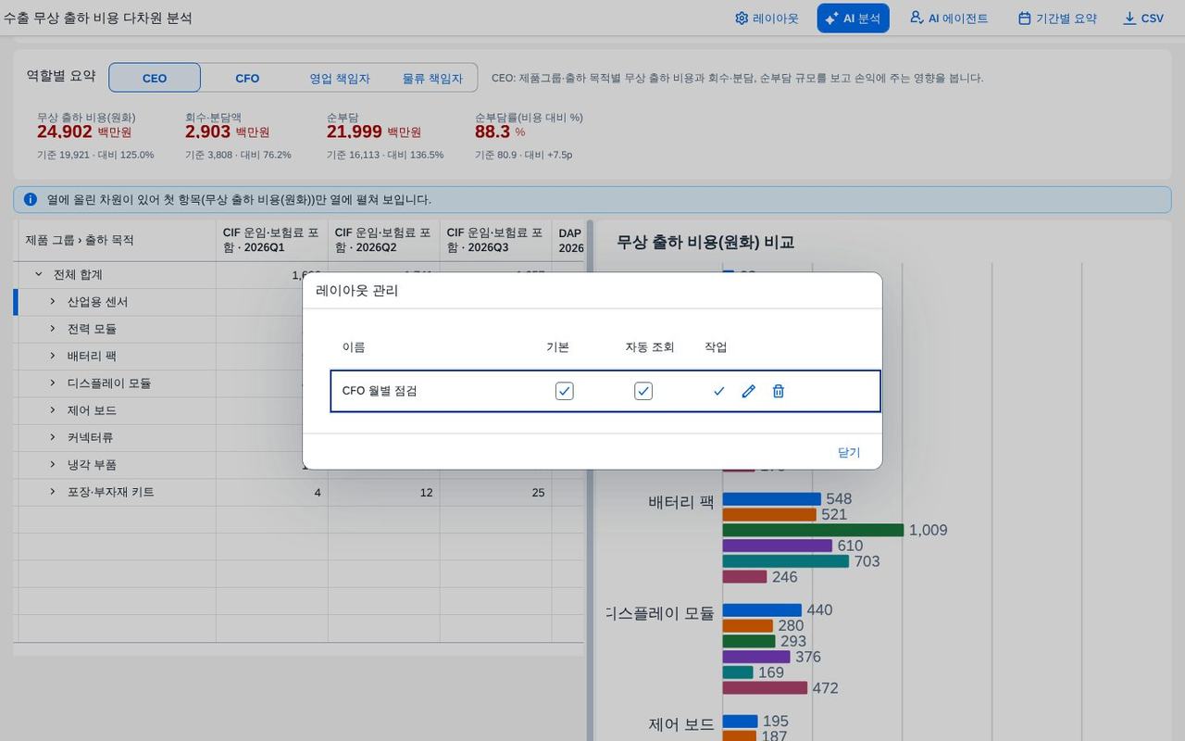Switch to the CFO role tab
The height and width of the screenshot is (741, 1185).
click(247, 78)
